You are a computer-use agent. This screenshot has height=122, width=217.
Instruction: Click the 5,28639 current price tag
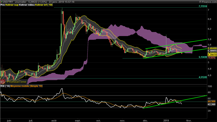[x=212, y=55]
